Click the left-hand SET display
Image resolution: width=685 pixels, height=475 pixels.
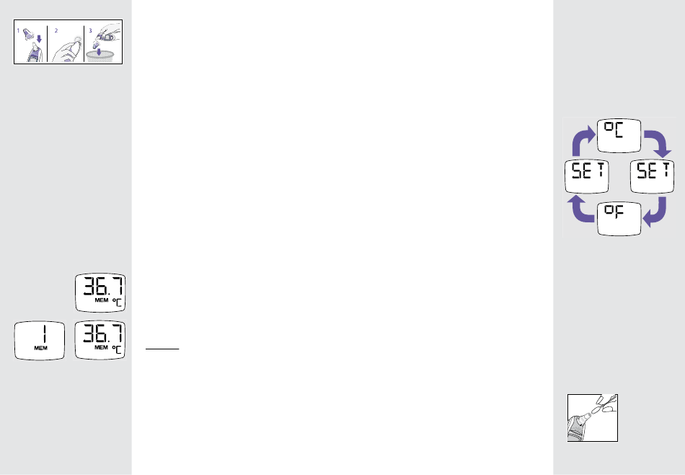[x=587, y=176]
